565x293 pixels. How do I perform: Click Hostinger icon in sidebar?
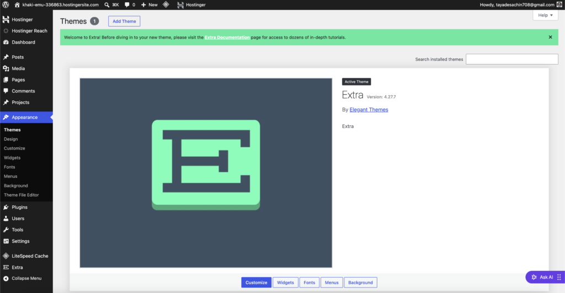coord(6,19)
